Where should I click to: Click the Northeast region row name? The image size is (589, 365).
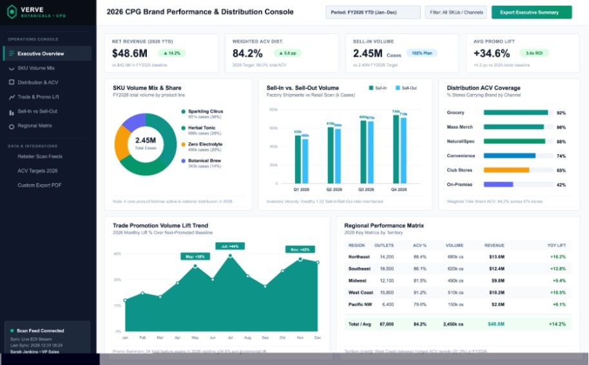pos(359,257)
